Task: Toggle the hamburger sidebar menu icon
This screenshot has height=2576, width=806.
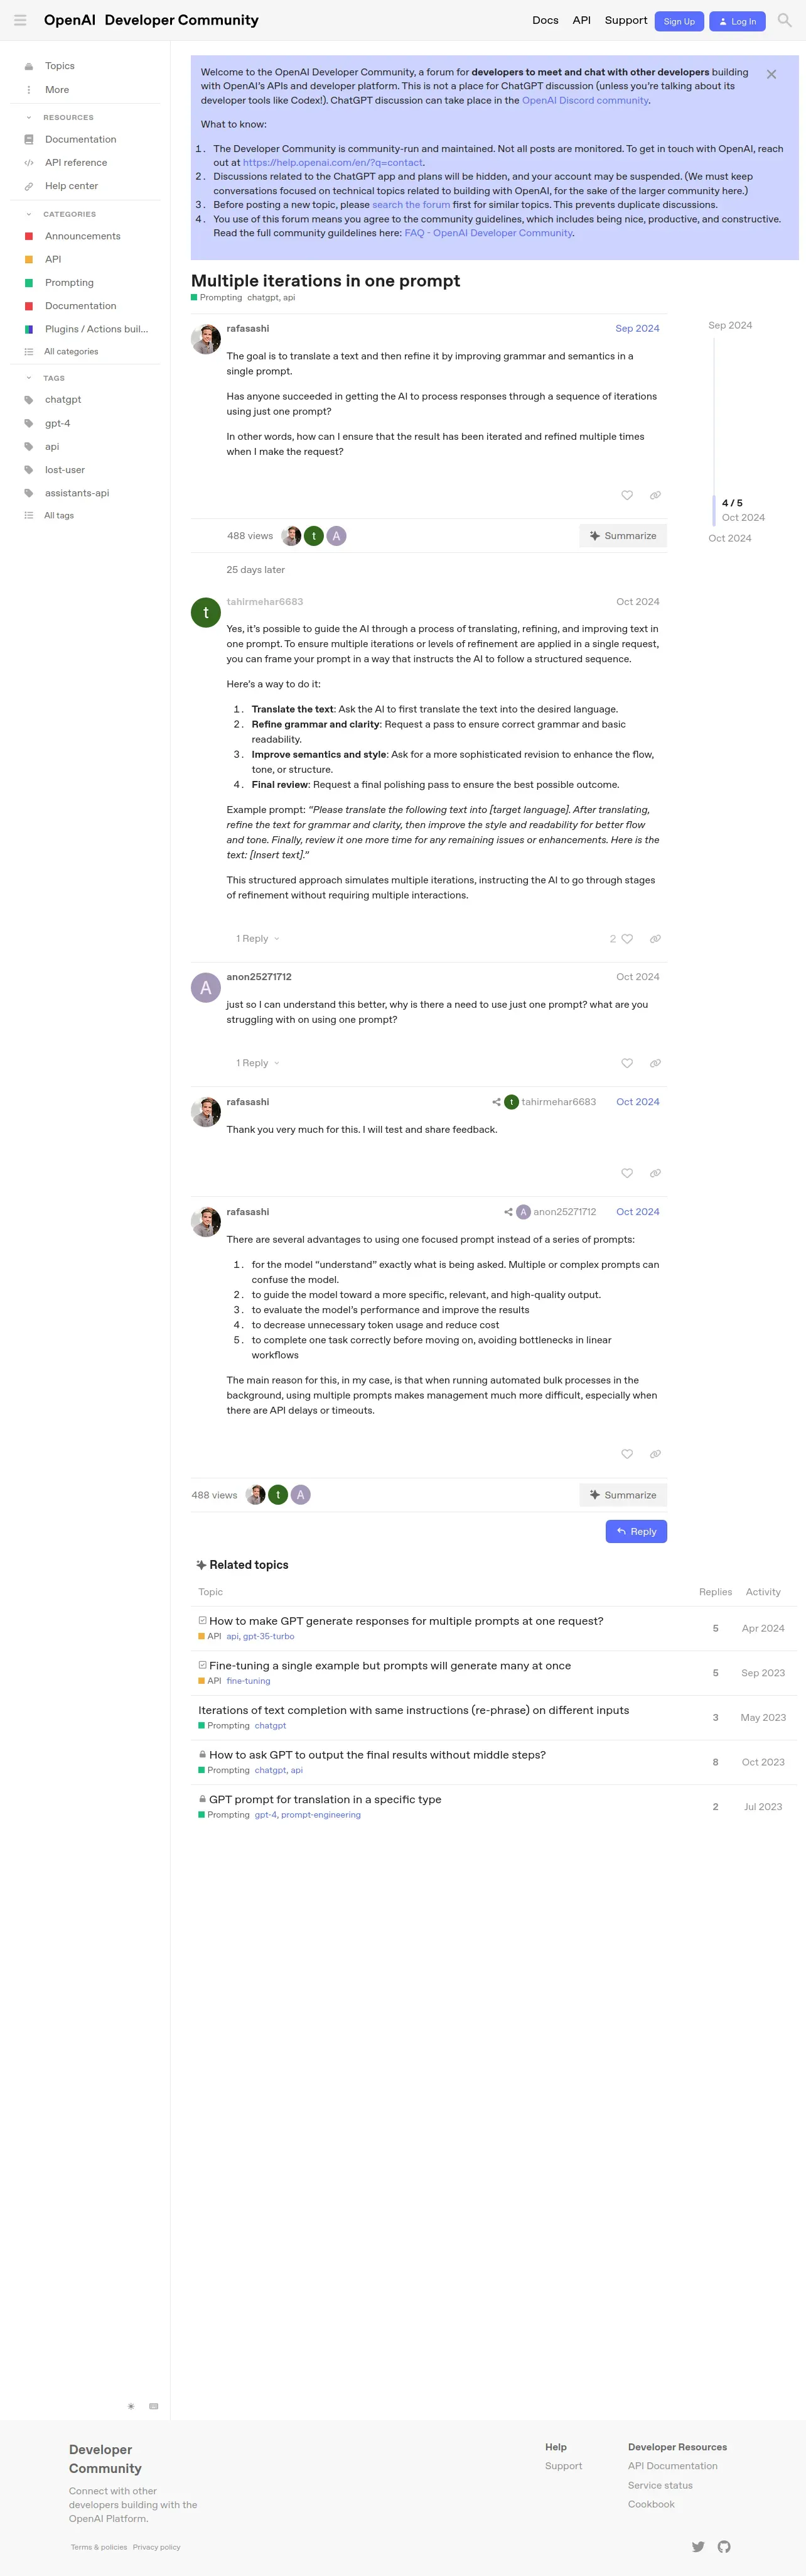Action: (20, 20)
